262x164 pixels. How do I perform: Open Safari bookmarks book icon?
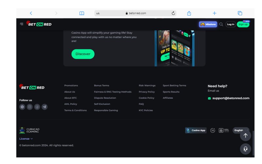(82, 13)
